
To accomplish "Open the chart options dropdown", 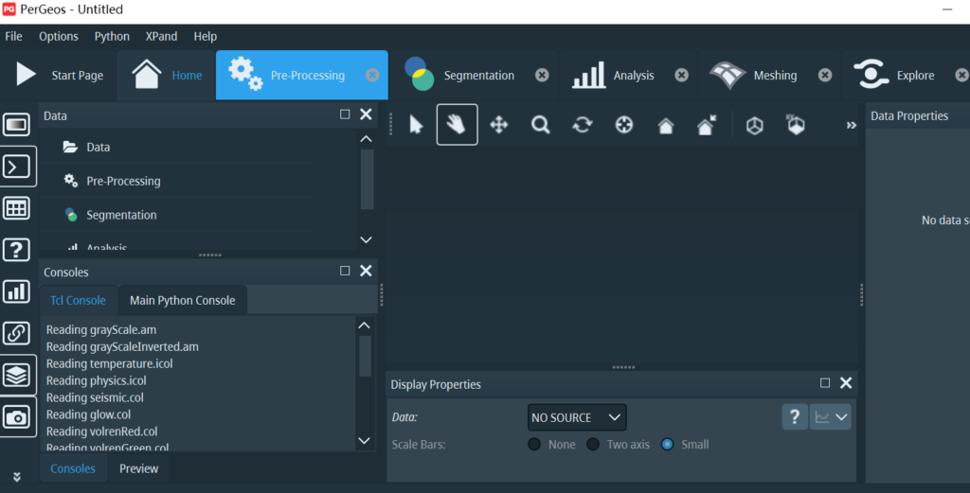I will coord(831,417).
